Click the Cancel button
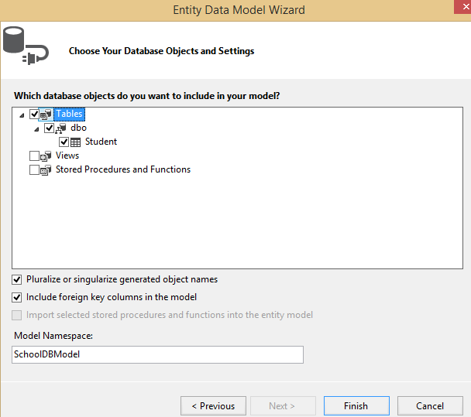471x417 pixels. point(430,406)
